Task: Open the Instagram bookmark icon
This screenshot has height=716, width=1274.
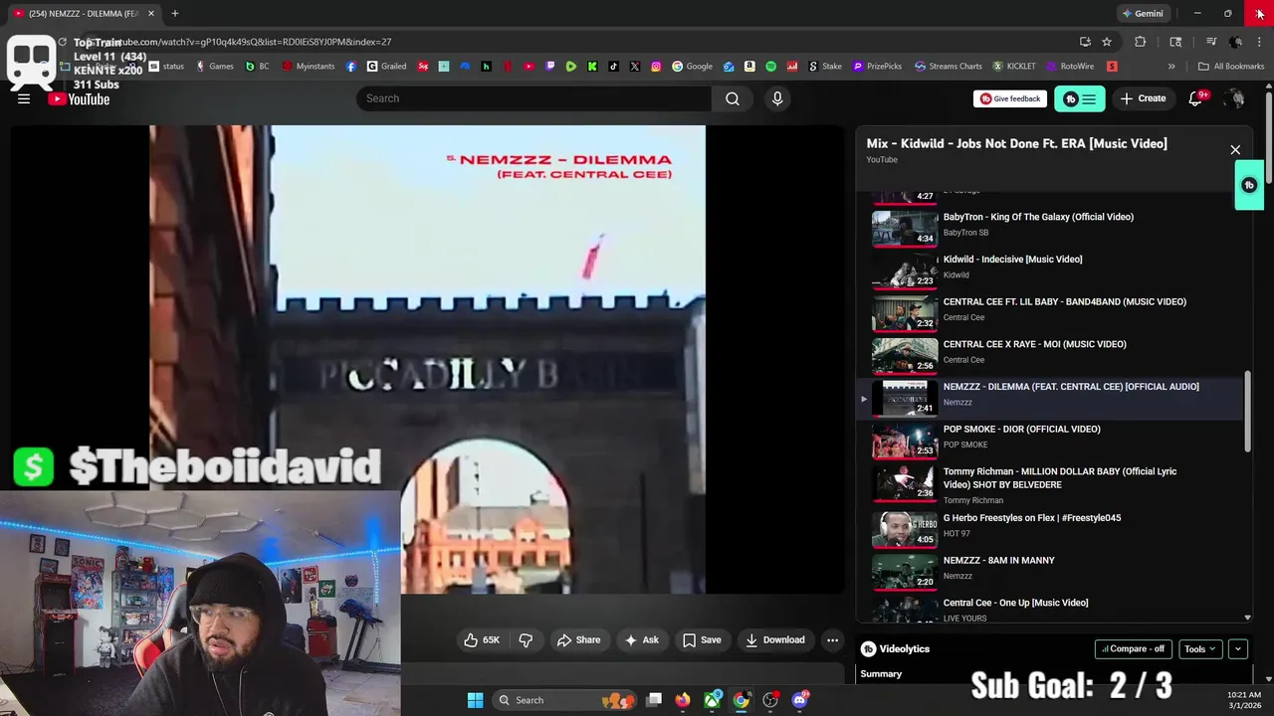Action: tap(657, 67)
